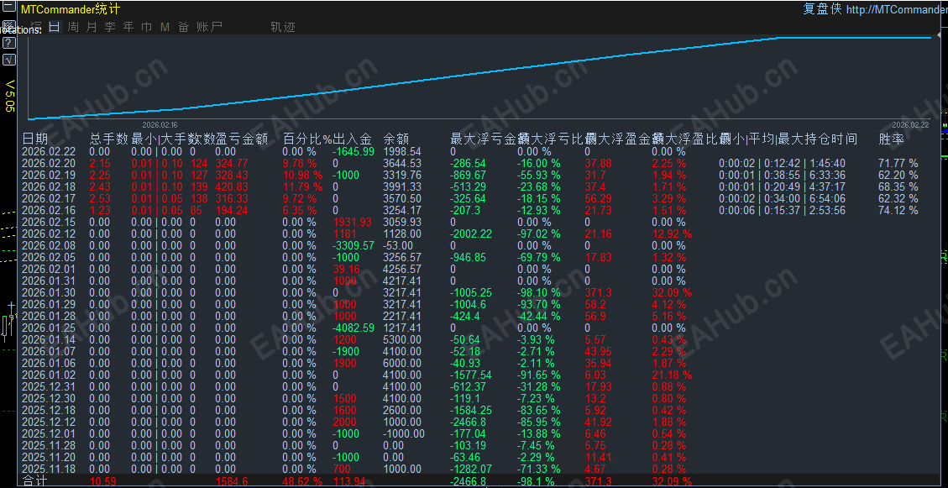Screen dimensions: 948x488
Task: Select the 2025.12.12 date row
Action: coord(49,422)
